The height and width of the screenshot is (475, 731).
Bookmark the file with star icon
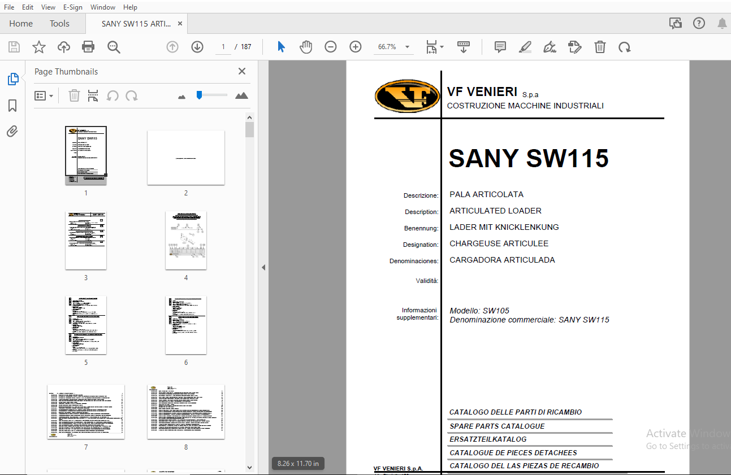(x=38, y=47)
